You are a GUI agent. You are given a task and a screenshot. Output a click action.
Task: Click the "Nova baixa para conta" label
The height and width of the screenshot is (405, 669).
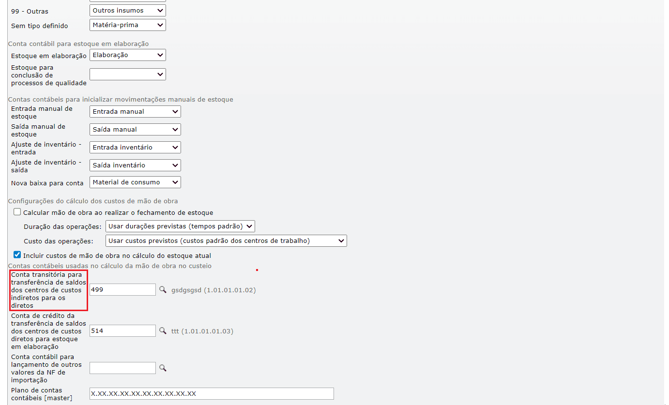tap(47, 183)
